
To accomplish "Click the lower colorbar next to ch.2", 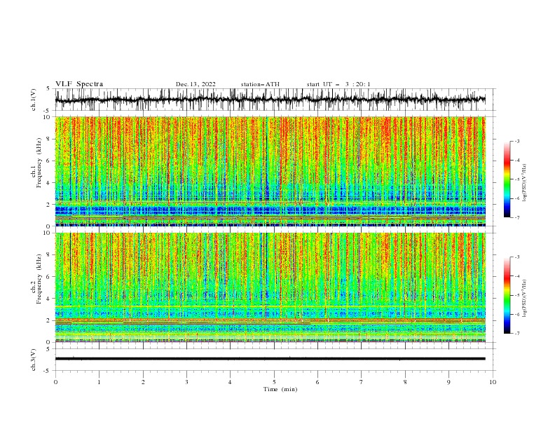I will point(507,295).
